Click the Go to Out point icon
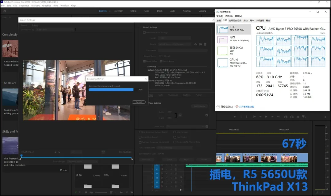Viewport: 331px width, 196px height. tap(278, 116)
